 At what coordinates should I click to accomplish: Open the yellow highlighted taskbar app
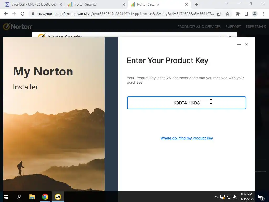pos(58,197)
